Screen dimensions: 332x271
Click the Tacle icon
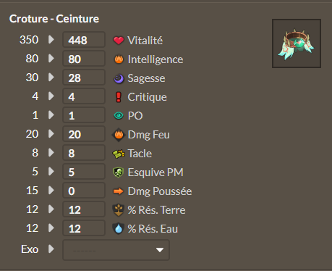click(x=119, y=154)
